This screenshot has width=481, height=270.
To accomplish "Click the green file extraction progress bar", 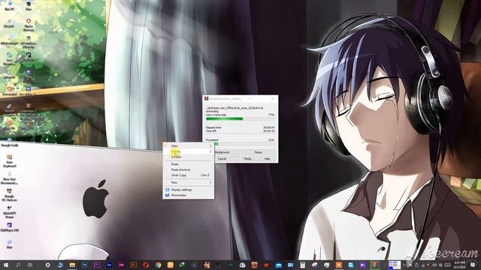I will [x=240, y=118].
